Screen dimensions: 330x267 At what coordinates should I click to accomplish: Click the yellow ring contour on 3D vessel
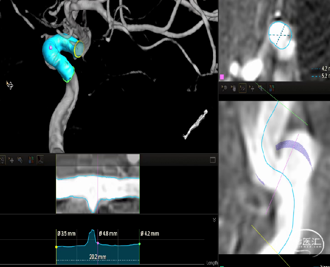pos(79,49)
